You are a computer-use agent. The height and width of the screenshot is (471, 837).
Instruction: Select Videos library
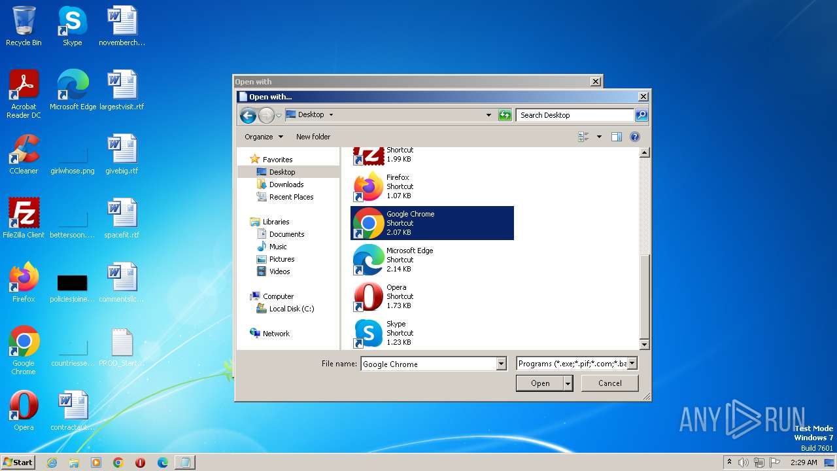(279, 271)
